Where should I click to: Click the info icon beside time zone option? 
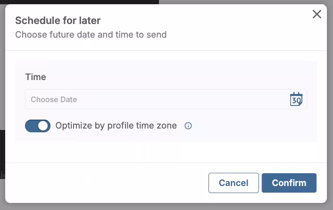(188, 126)
